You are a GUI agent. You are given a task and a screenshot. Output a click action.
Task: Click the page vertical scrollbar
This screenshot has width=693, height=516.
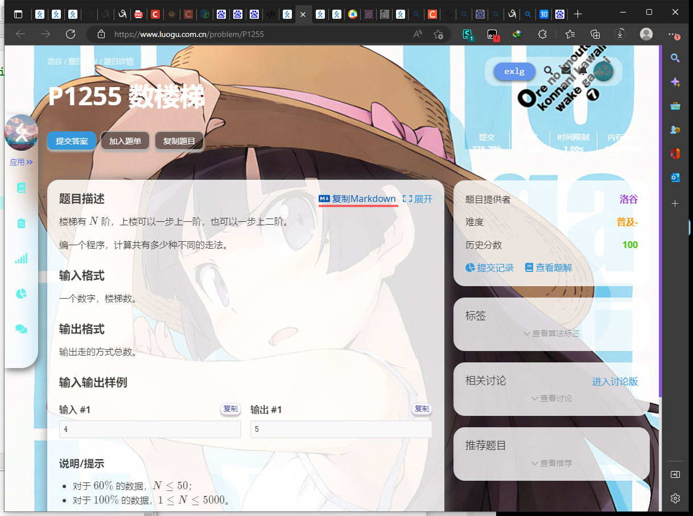pos(661,221)
